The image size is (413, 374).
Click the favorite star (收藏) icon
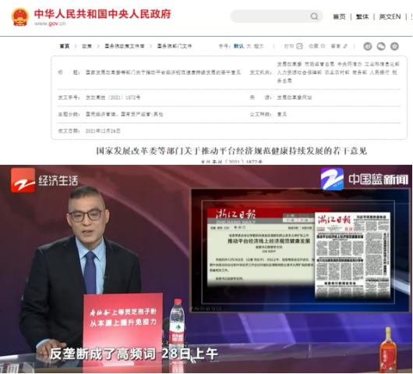323,46
